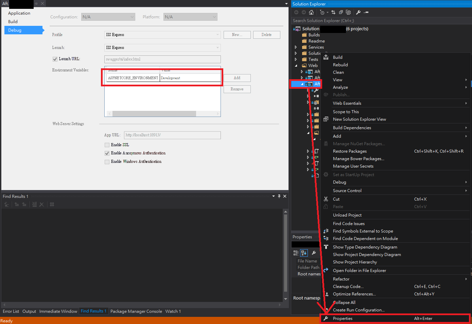The image size is (472, 324).
Task: Open the Immediate Window tab
Action: pos(58,311)
